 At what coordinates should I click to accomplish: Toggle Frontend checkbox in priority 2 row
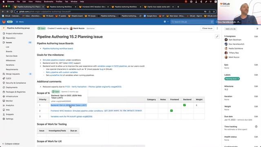click(171, 111)
